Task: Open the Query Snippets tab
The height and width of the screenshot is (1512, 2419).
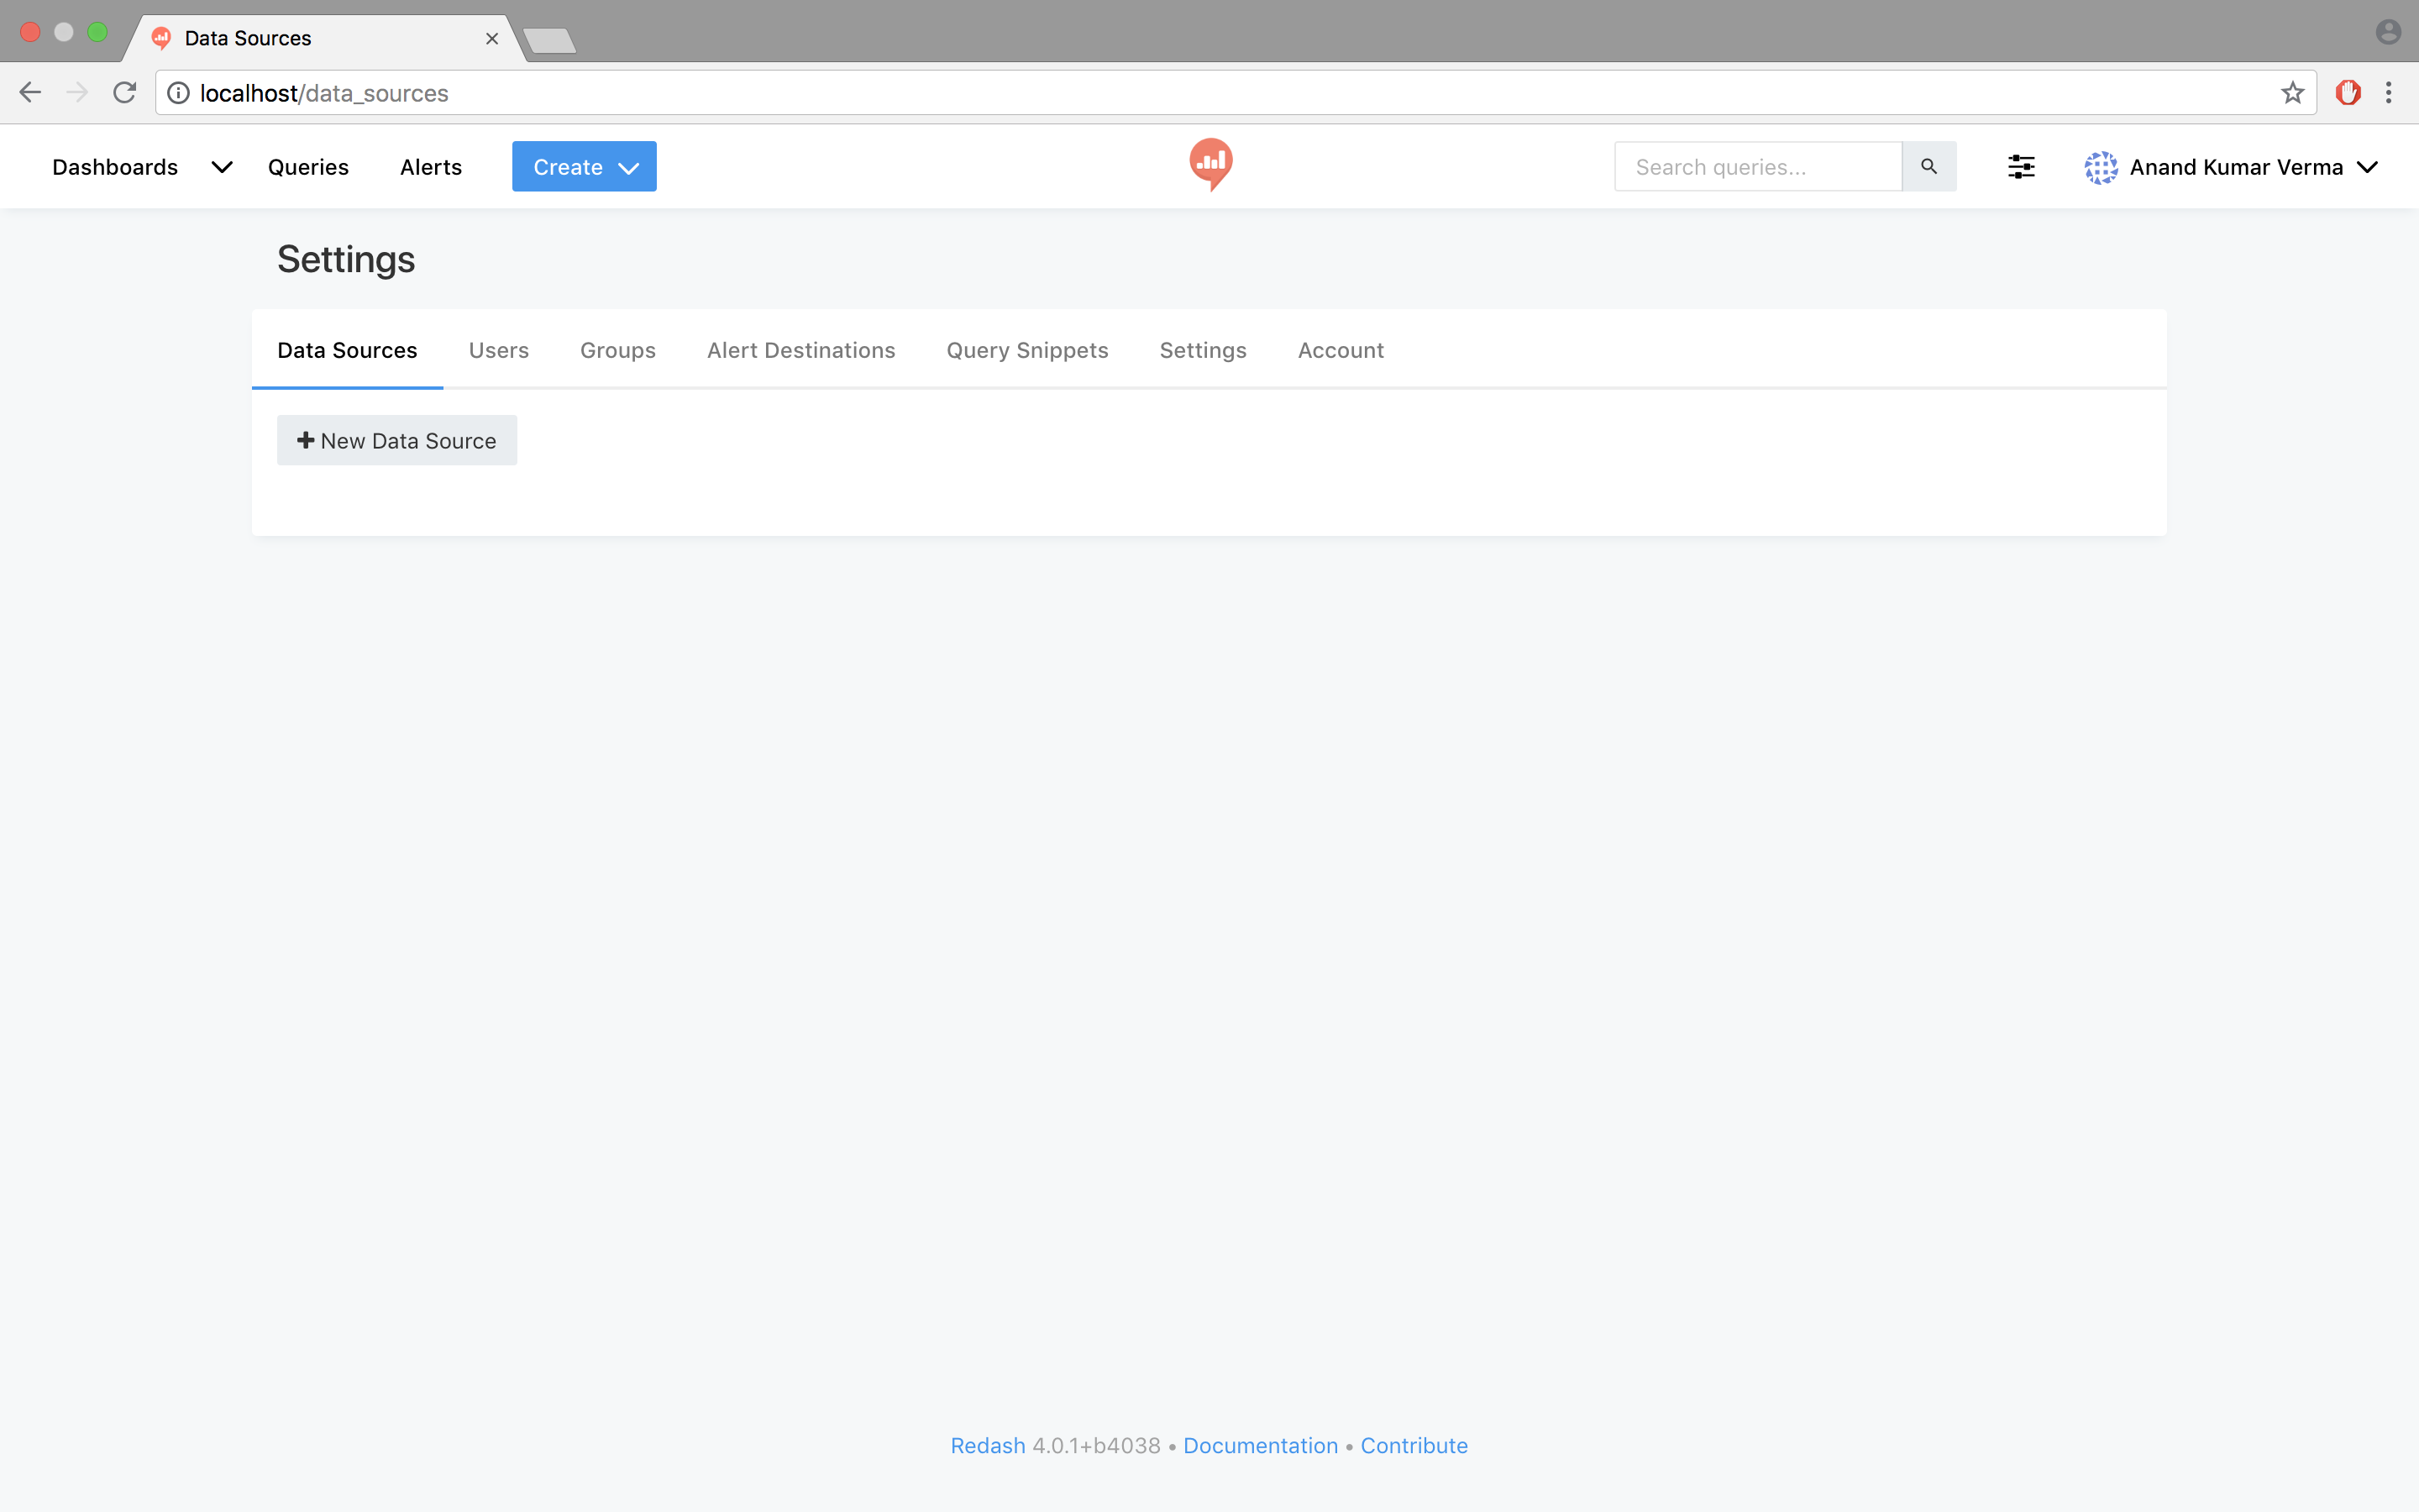Action: pos(1026,350)
